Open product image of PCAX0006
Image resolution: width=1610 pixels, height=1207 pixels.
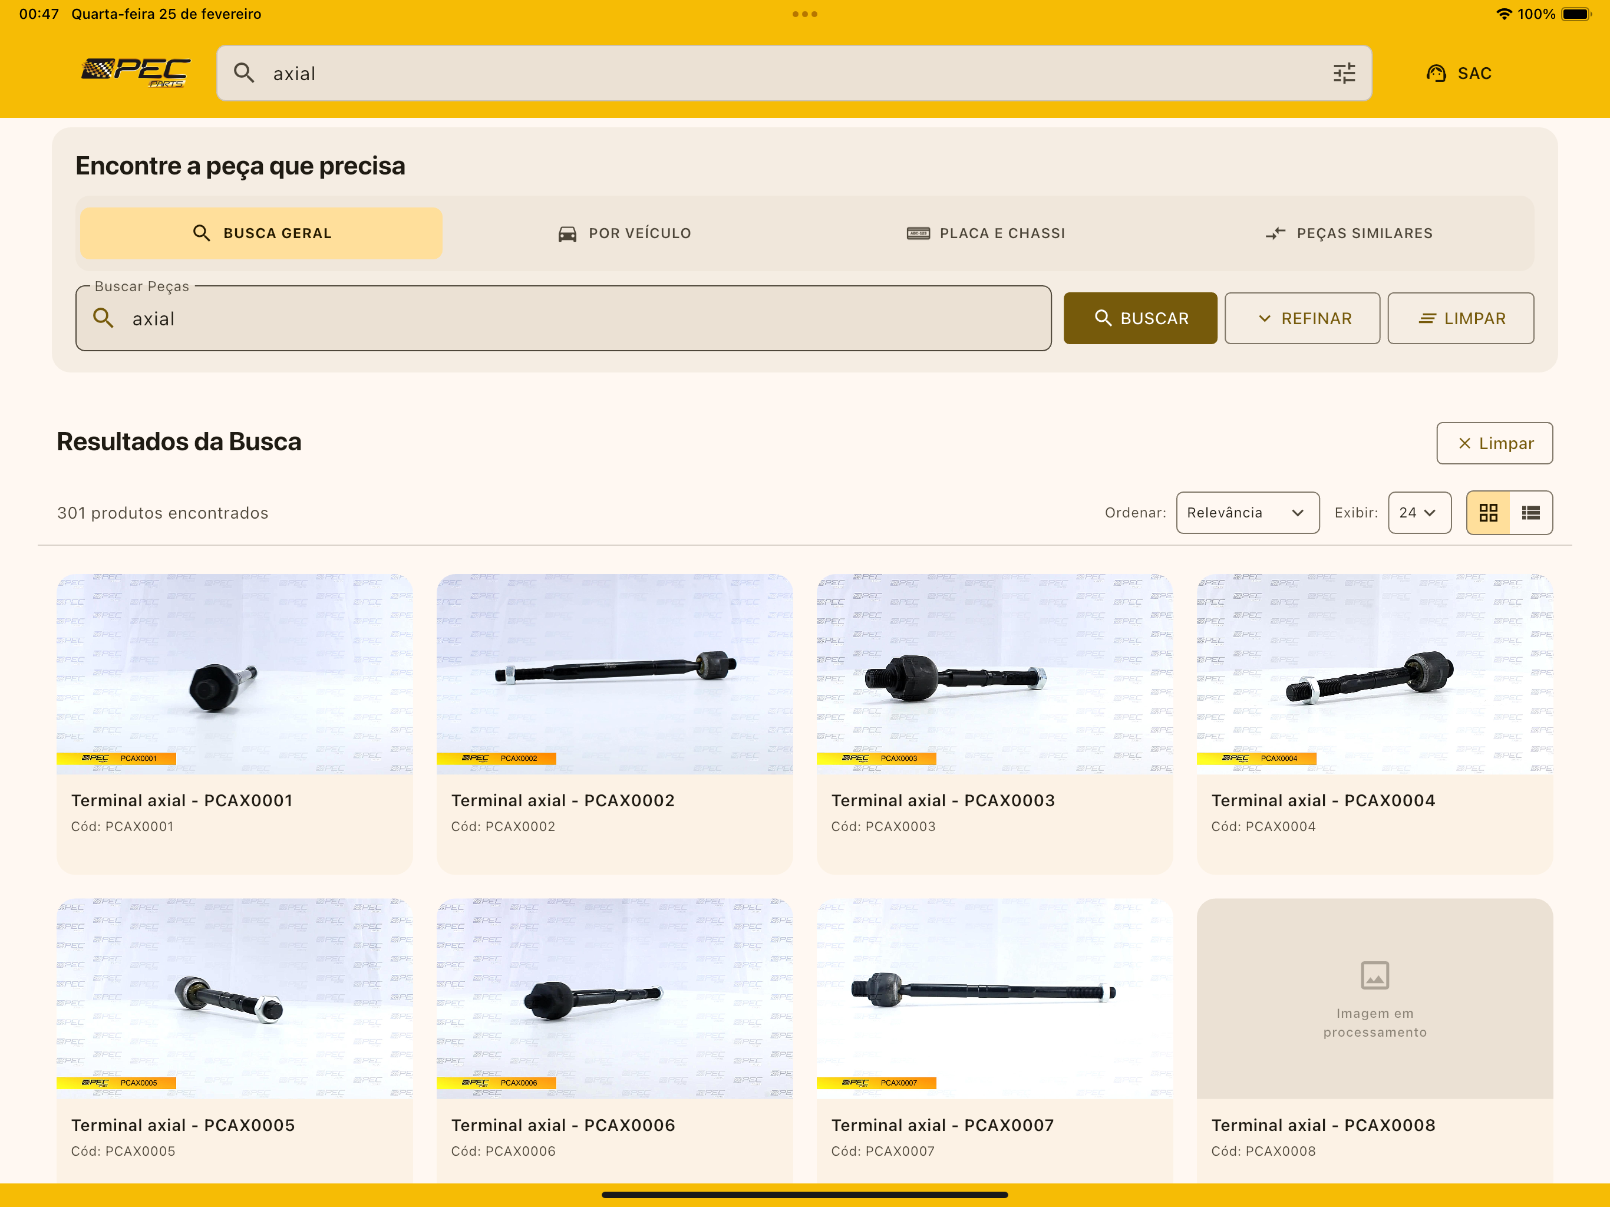(615, 998)
